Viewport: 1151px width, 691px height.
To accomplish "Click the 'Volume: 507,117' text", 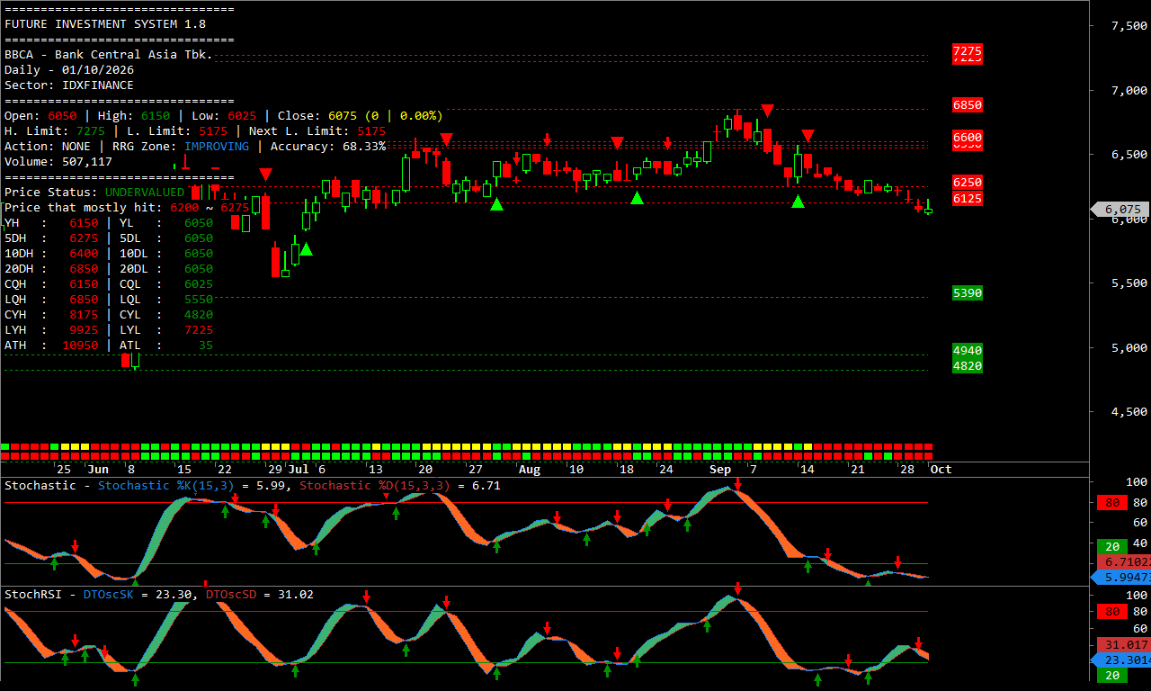I will pos(58,162).
